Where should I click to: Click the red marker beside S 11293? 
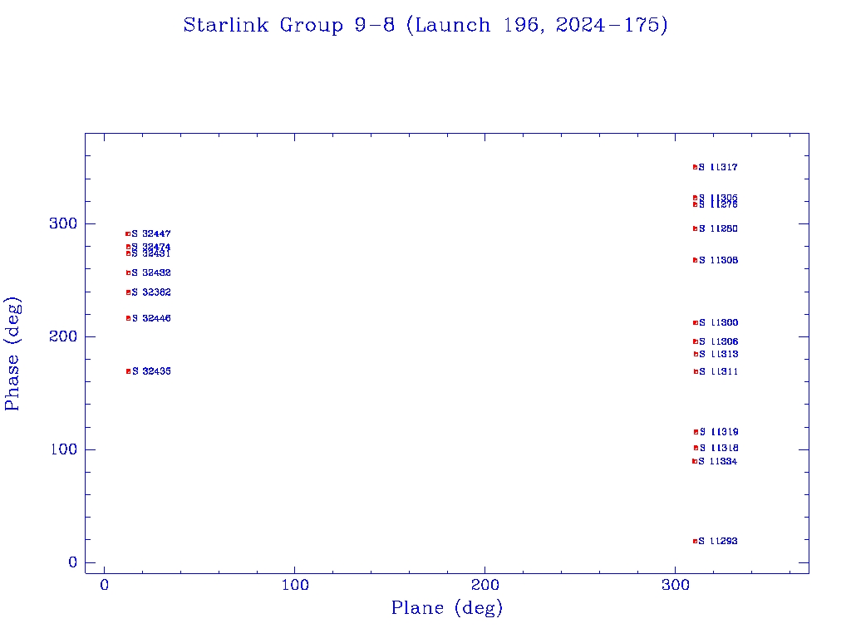click(x=696, y=542)
